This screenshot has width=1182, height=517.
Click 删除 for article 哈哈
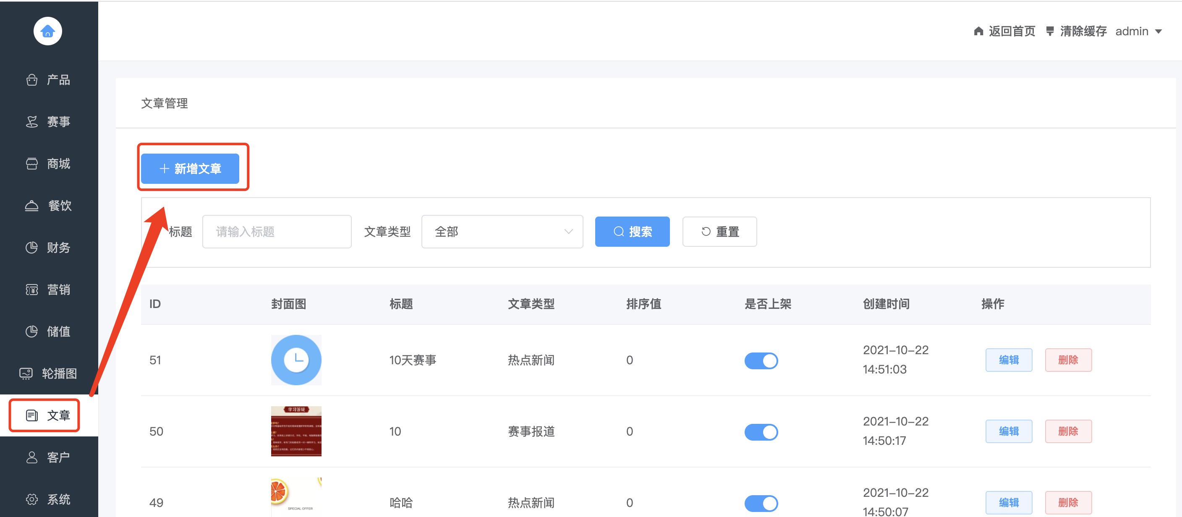[1068, 503]
